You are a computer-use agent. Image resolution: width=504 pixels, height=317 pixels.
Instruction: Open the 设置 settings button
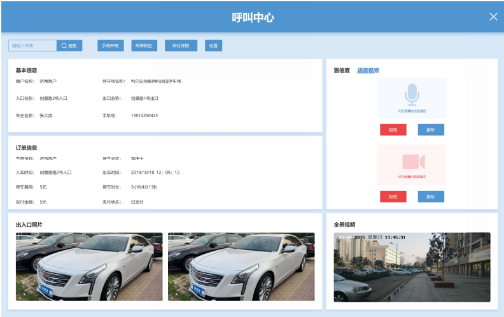click(x=213, y=46)
